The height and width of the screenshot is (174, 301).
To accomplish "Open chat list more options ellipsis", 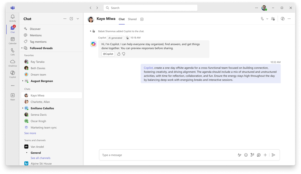I will click(65, 19).
